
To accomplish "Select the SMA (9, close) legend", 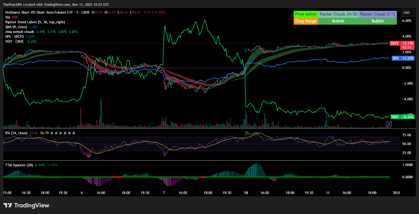I will point(16,27).
